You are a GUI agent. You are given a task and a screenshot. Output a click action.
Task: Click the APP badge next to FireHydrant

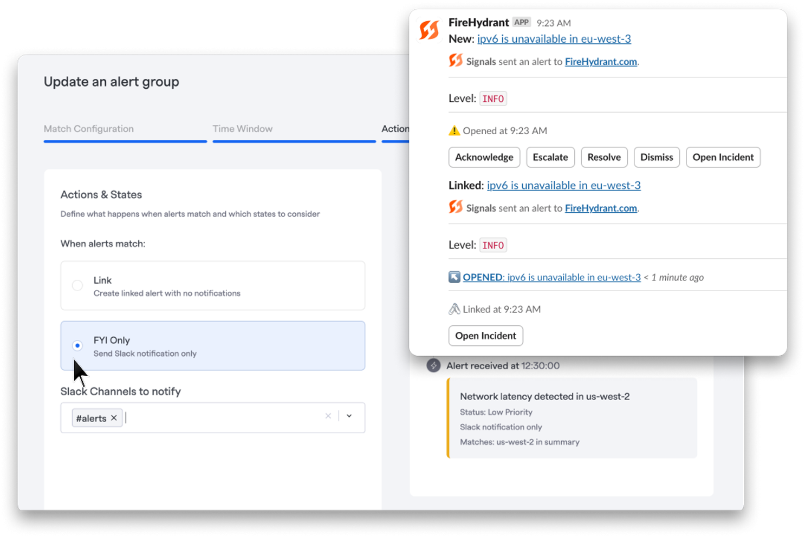(x=522, y=22)
